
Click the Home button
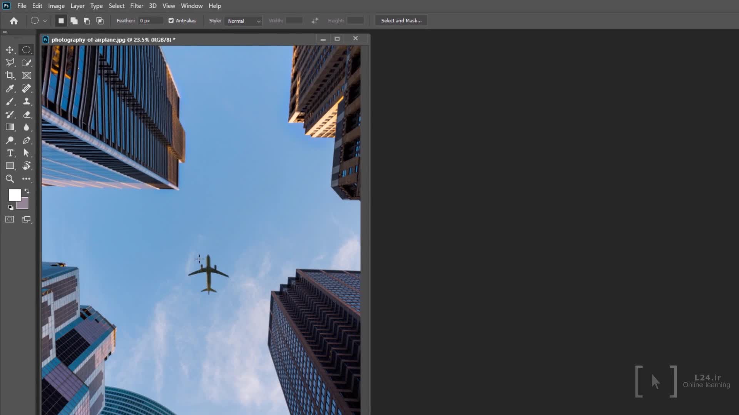(14, 21)
